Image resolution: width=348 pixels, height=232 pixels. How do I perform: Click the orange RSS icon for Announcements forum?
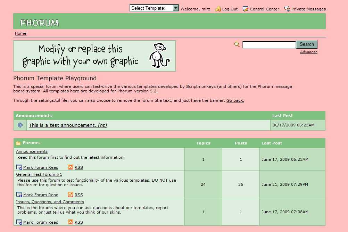pos(71,167)
